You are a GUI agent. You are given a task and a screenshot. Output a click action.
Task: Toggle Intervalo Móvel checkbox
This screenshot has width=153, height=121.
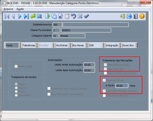pos(104,80)
